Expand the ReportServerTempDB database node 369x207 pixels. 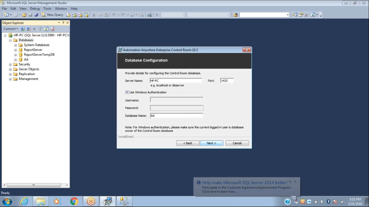(x=15, y=55)
